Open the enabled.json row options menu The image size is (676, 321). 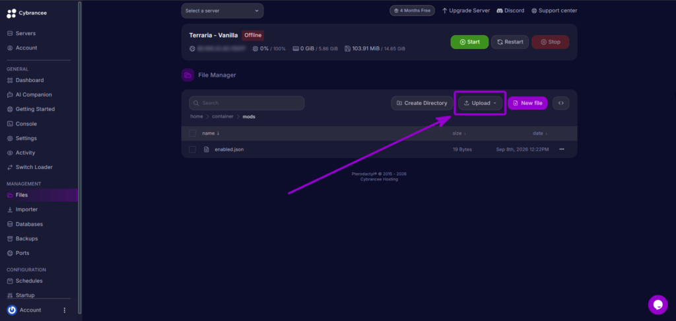562,149
